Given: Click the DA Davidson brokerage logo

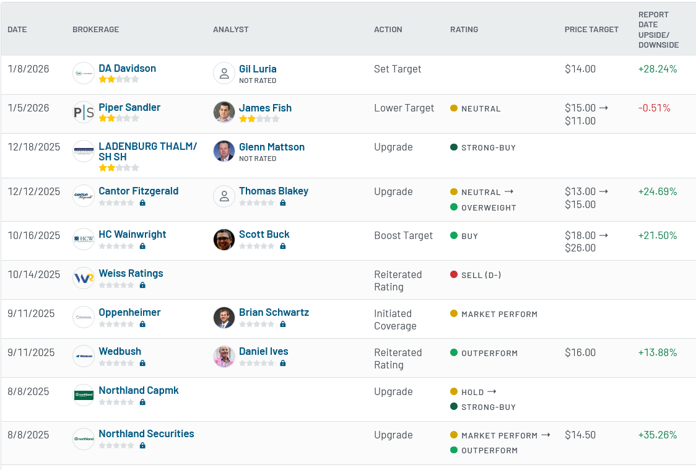Looking at the screenshot, I should pyautogui.click(x=84, y=73).
